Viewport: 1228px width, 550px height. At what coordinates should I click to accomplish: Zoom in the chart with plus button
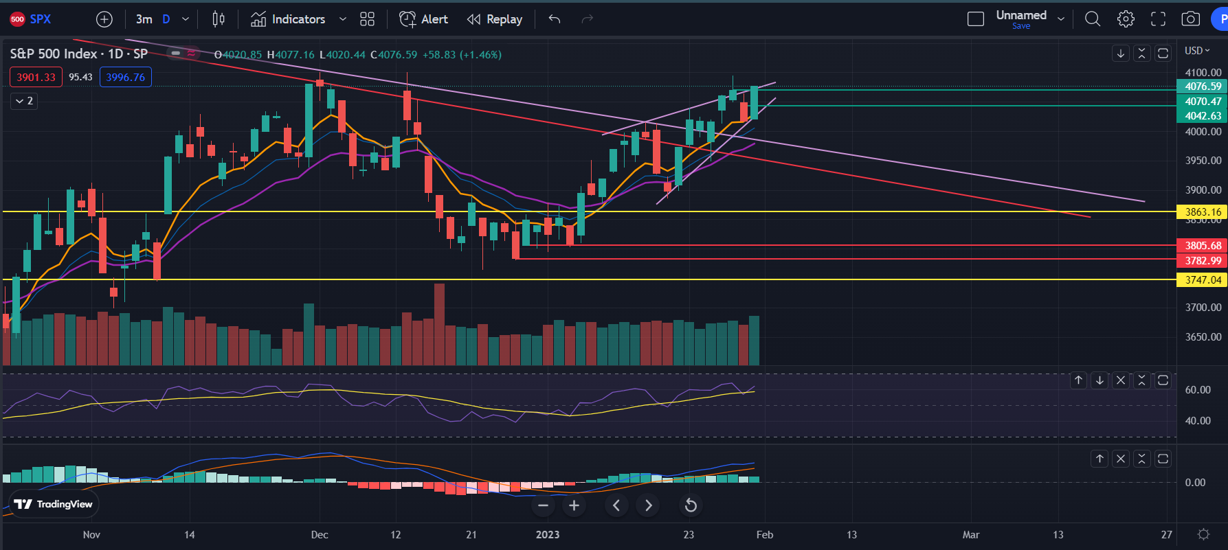pos(574,506)
